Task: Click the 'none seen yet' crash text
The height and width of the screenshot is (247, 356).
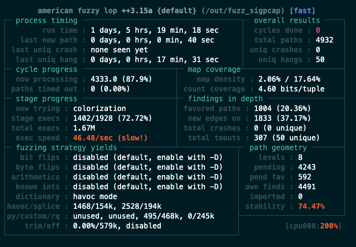Action: (119, 50)
